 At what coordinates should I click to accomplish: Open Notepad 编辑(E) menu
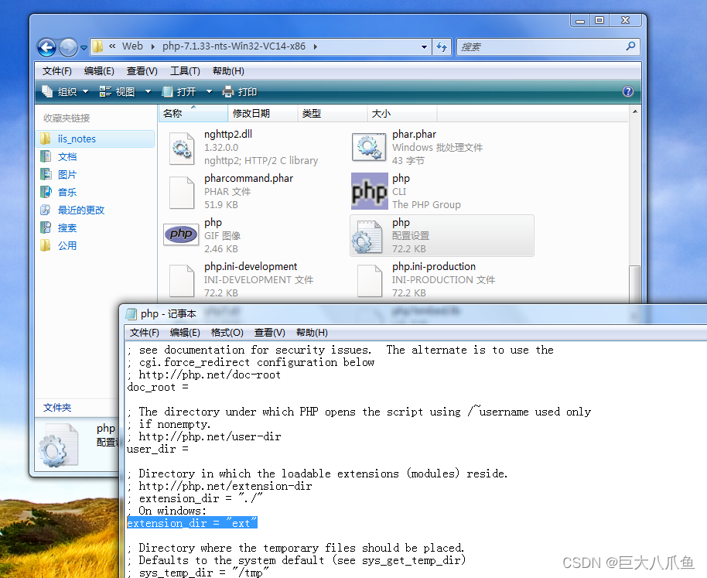click(x=185, y=333)
